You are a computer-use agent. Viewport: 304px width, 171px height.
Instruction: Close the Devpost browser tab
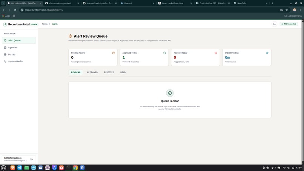154,3
